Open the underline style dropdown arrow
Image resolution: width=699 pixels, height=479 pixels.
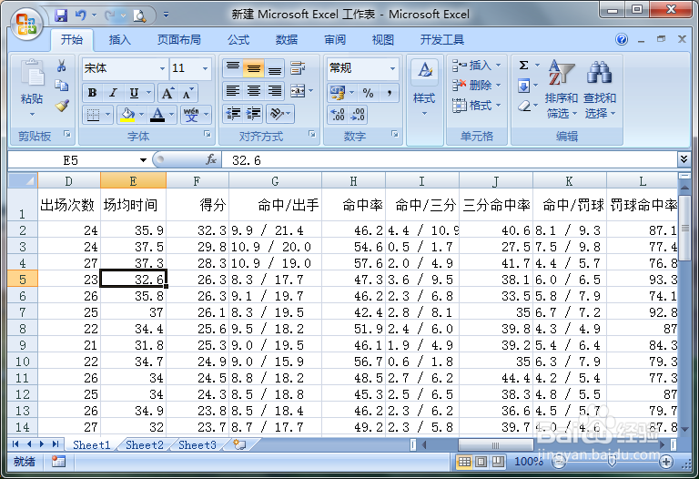(149, 93)
